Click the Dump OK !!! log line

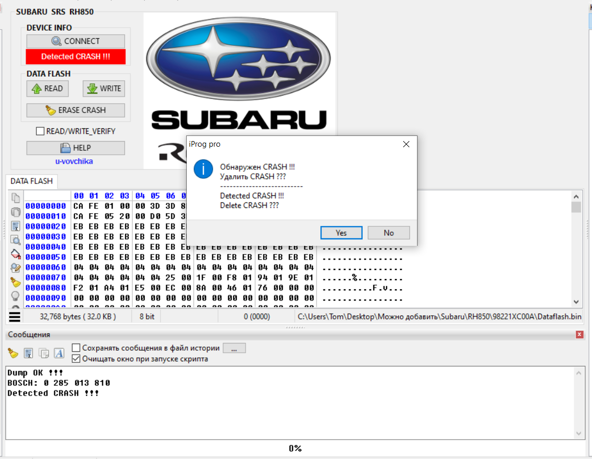[35, 373]
